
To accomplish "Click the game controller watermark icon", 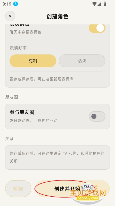I will 88,186.
